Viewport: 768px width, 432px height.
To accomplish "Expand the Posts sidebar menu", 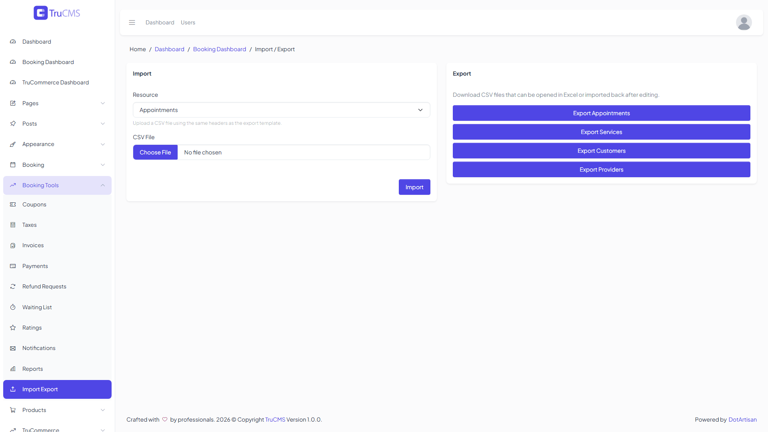I will 57,124.
